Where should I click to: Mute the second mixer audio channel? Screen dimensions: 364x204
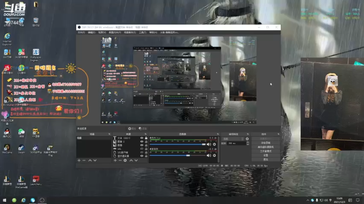(x=209, y=155)
